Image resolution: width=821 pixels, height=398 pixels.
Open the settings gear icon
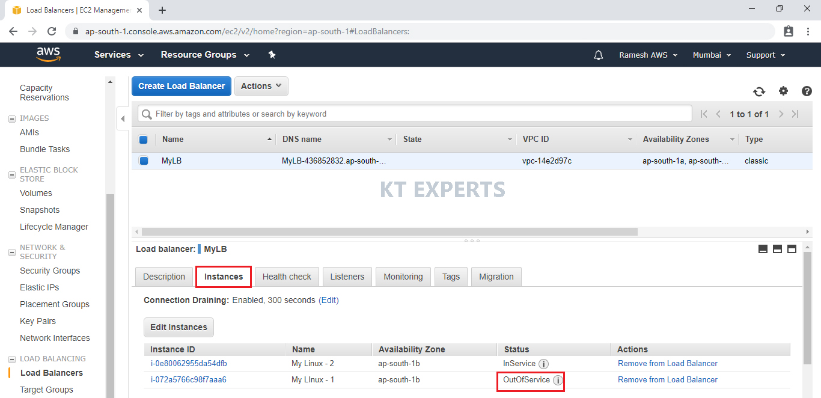(783, 91)
